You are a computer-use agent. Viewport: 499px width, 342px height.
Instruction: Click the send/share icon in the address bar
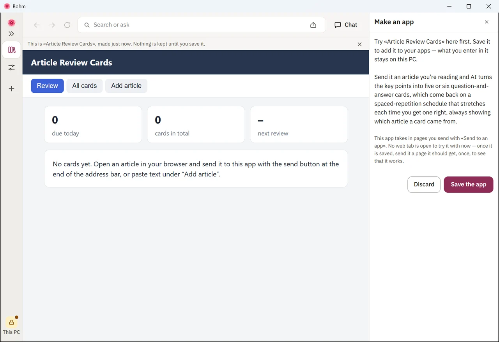pos(313,25)
